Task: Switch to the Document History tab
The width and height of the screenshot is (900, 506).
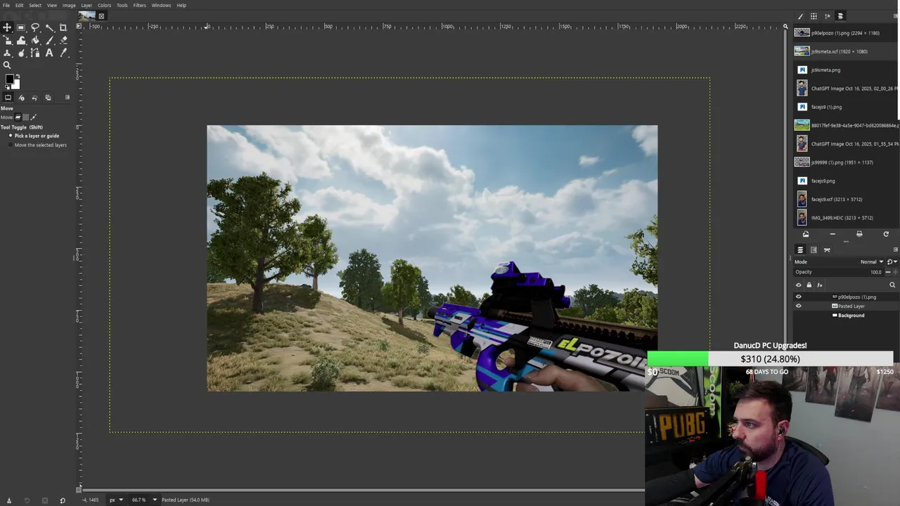Action: point(840,16)
